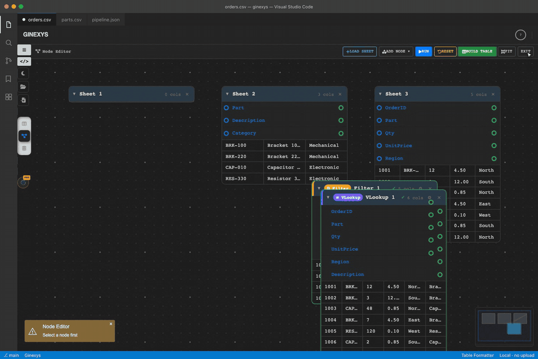Click the Fit view button
The image size is (538, 359).
[506, 52]
